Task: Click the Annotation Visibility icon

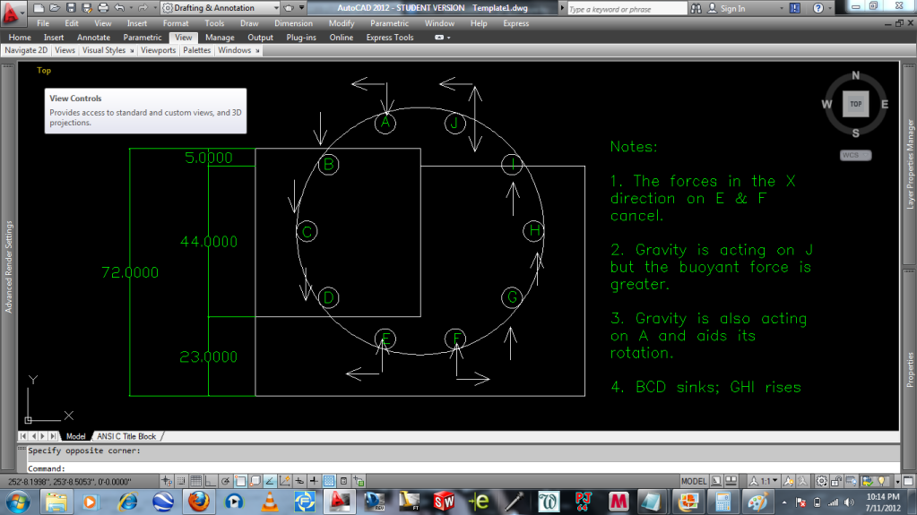Action: 788,481
